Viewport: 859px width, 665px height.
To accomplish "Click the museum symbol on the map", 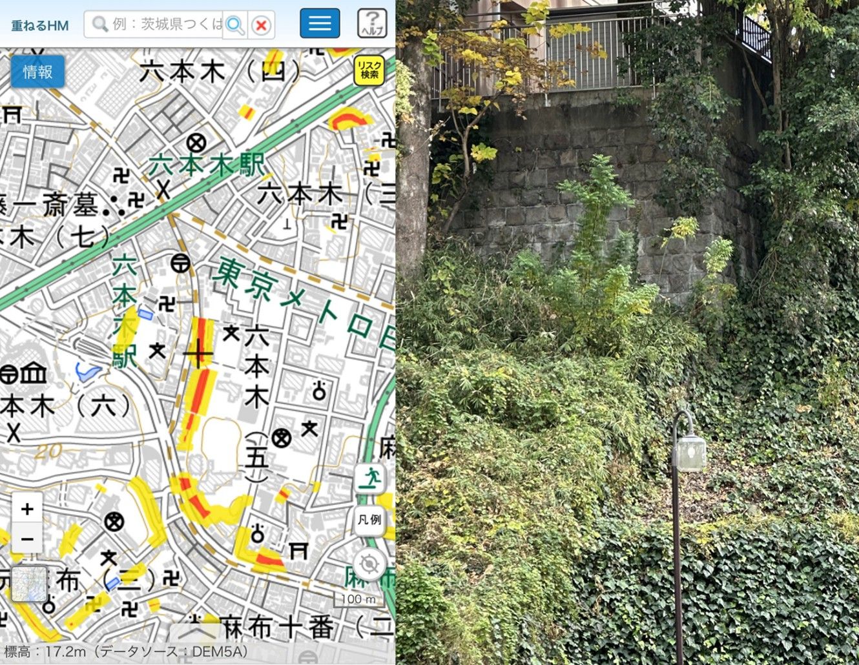I will click(32, 373).
